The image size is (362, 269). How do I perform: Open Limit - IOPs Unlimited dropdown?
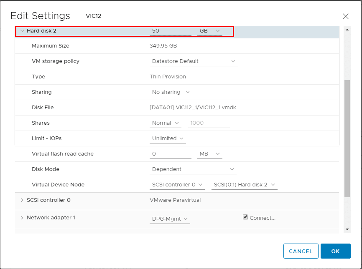168,138
